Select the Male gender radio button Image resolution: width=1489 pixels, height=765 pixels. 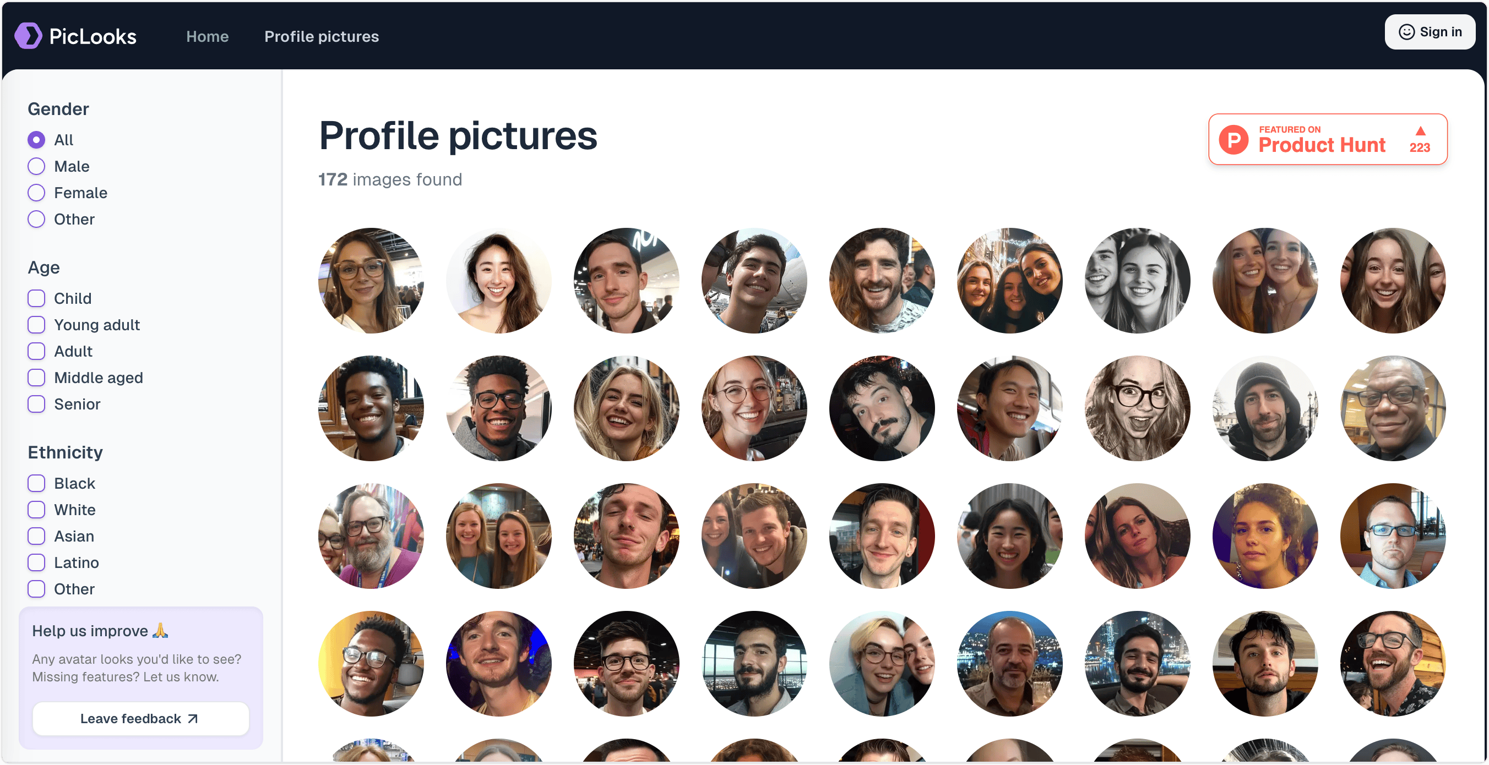(x=36, y=166)
